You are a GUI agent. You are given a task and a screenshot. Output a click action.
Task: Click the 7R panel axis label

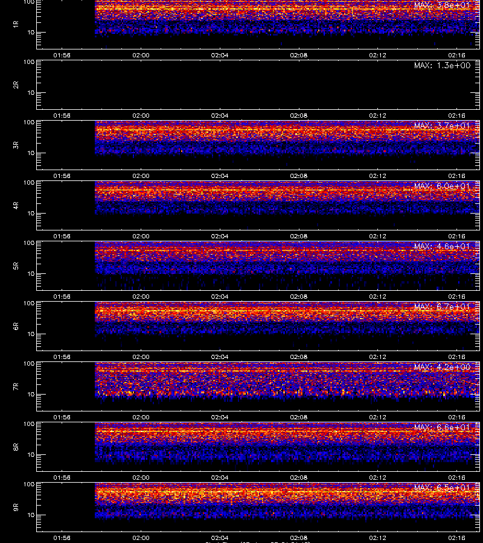16,387
